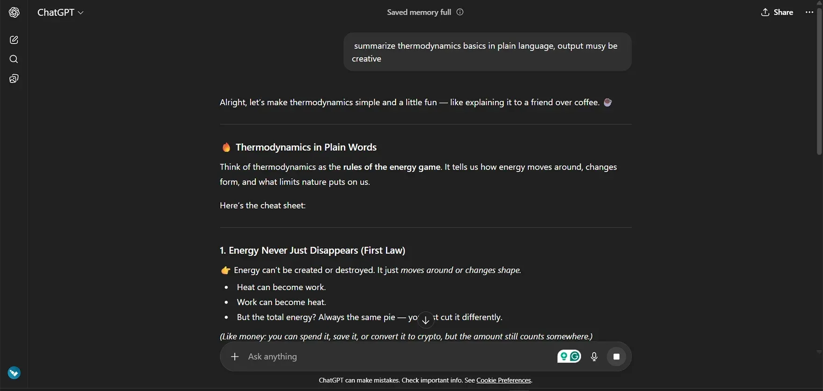Open search chats magnifier icon
This screenshot has width=823, height=391.
pos(14,59)
